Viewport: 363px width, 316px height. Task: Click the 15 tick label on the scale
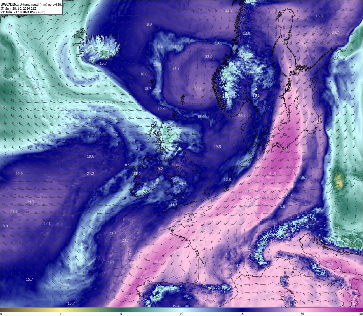pos(242,314)
